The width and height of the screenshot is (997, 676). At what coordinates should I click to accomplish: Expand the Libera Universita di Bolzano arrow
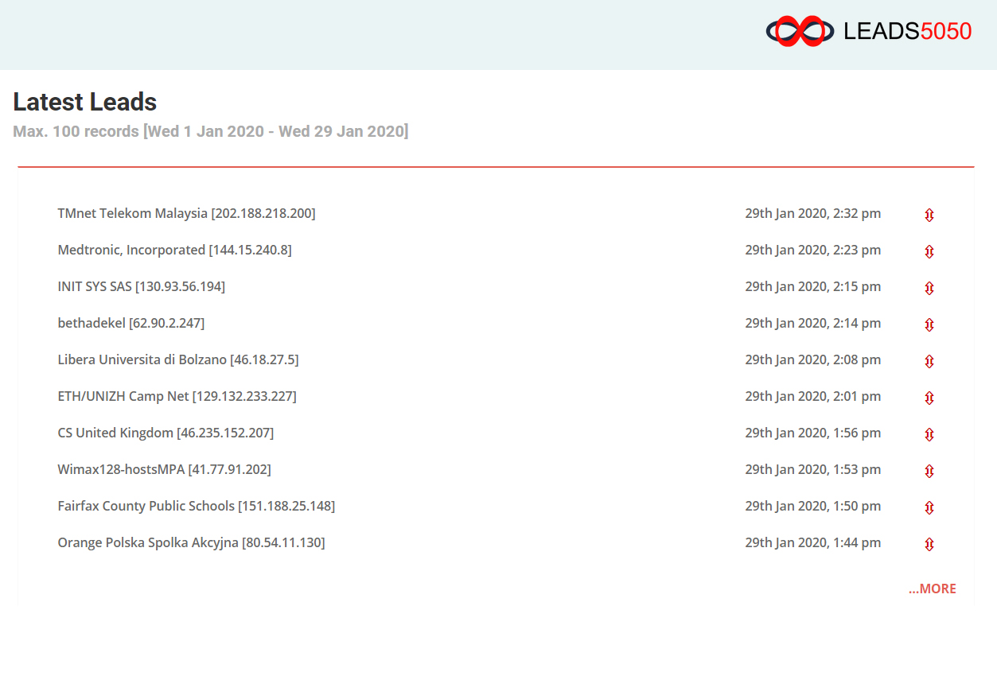pos(929,361)
